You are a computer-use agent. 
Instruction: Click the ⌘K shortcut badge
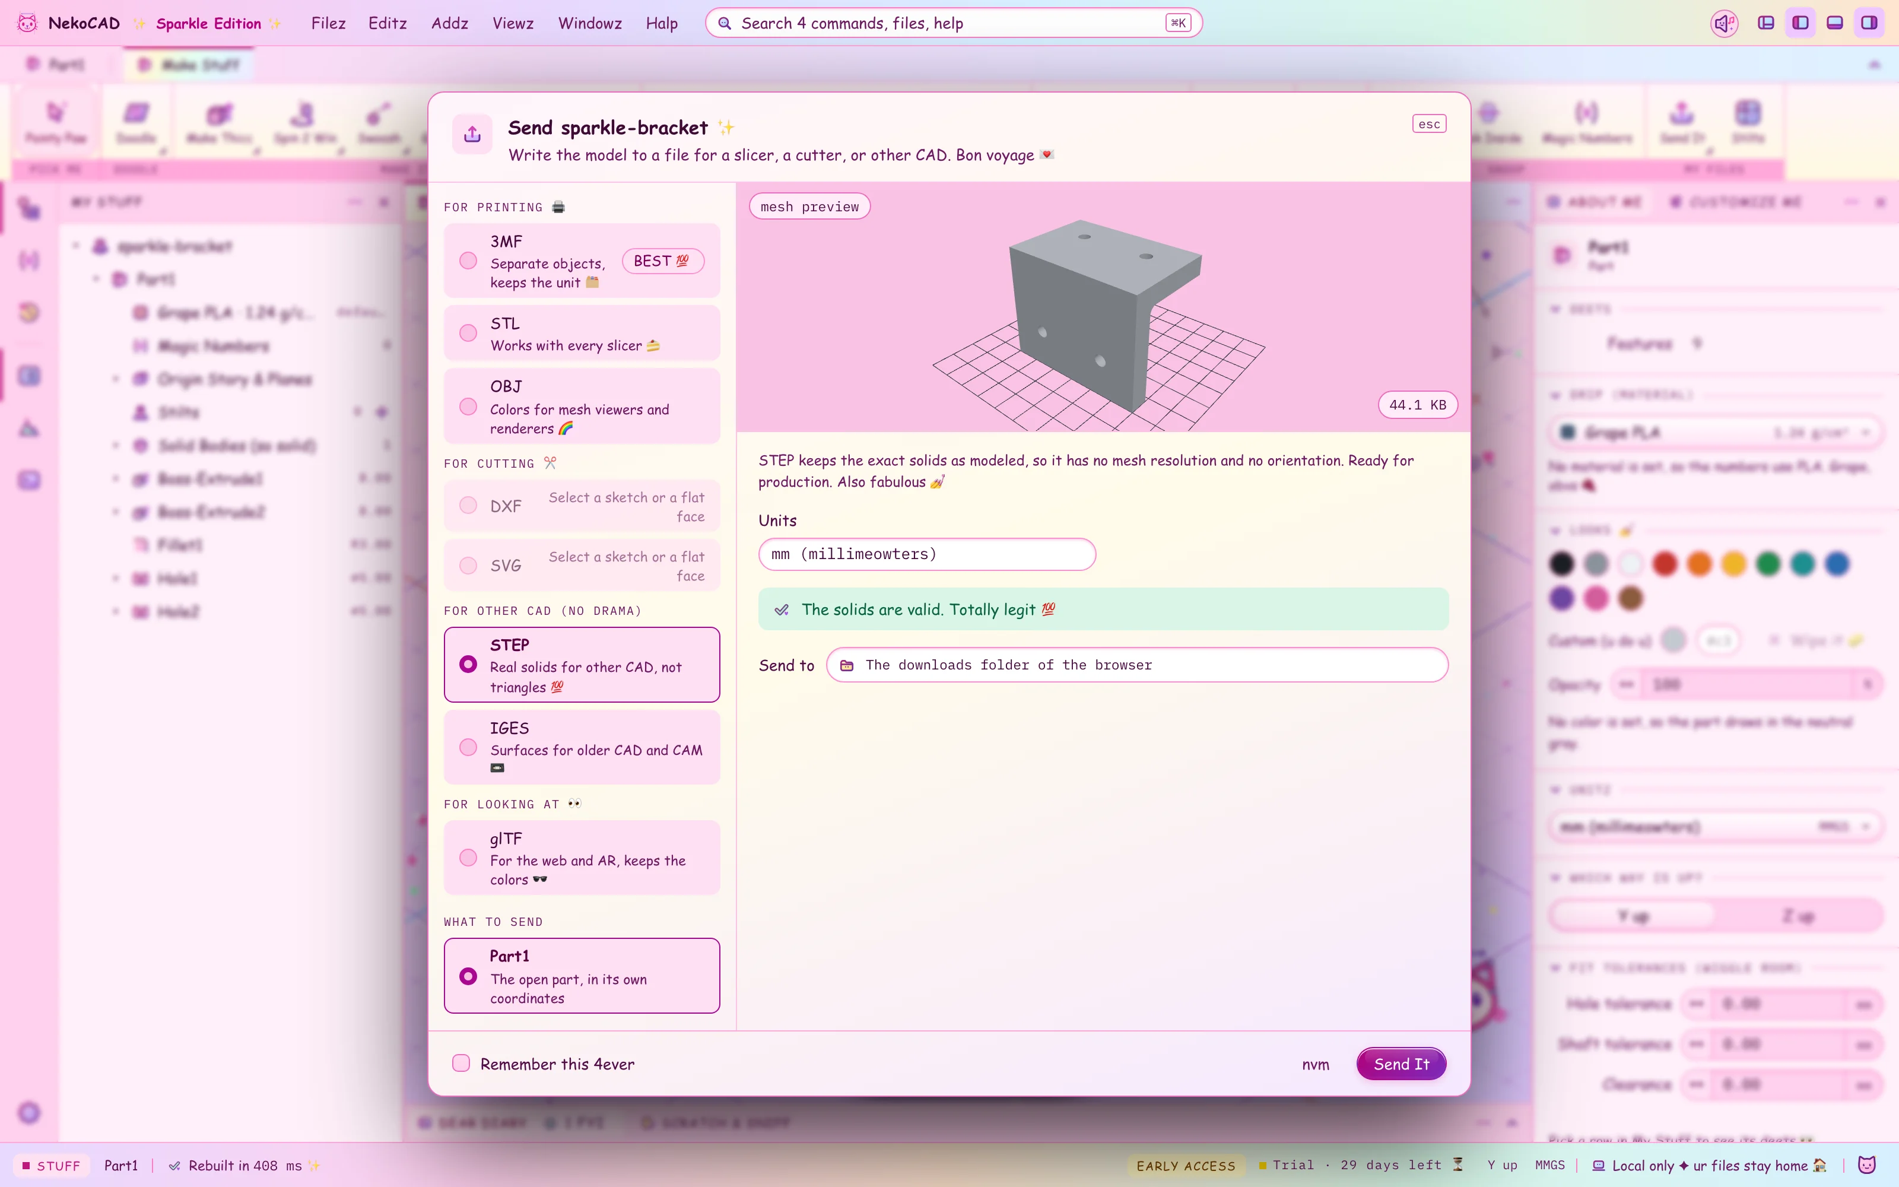(x=1178, y=24)
